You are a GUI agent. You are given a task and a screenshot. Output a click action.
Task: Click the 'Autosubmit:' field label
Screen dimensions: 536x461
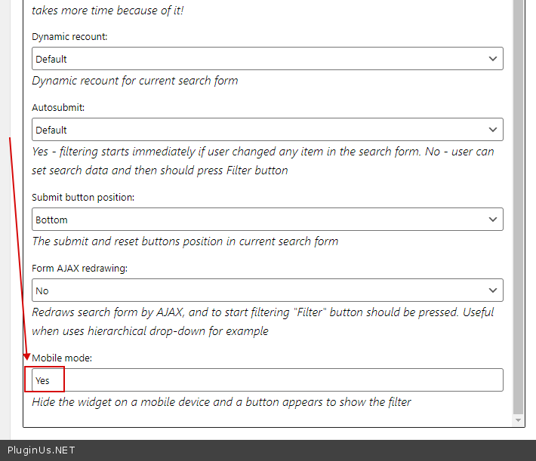[x=58, y=107]
